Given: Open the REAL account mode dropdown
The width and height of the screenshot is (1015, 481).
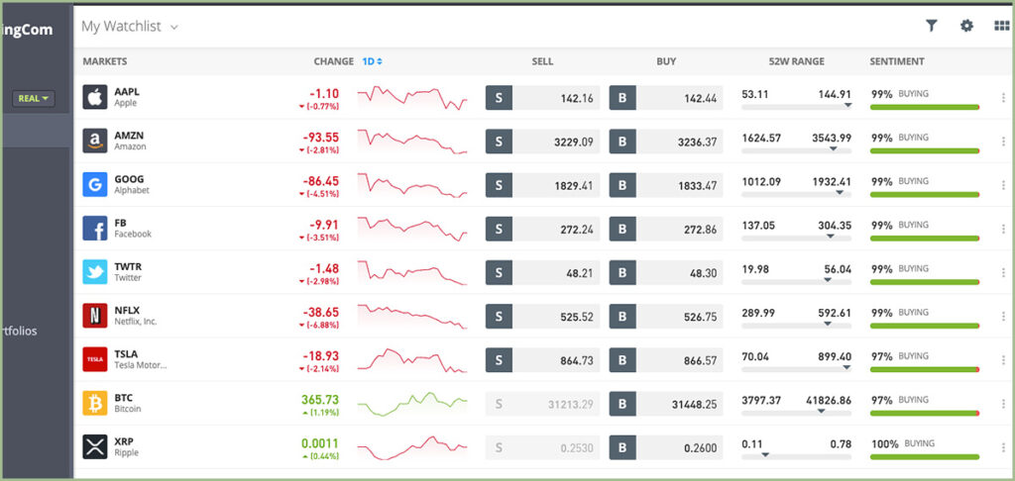Looking at the screenshot, I should [33, 98].
